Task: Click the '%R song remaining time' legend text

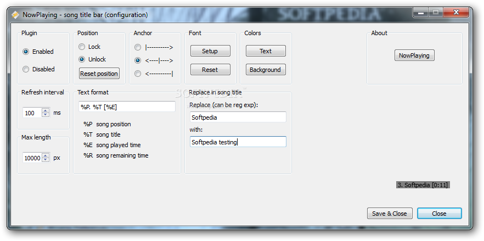Action: click(116, 155)
